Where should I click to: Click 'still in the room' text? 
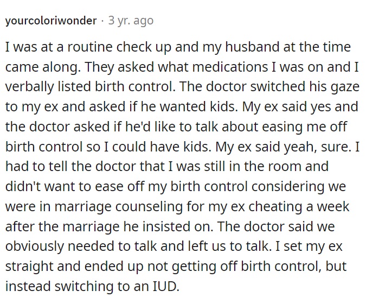(x=253, y=167)
